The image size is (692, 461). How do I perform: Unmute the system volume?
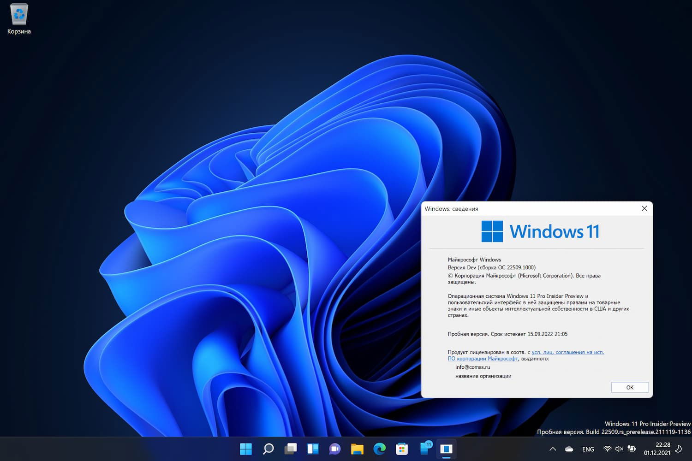(619, 449)
